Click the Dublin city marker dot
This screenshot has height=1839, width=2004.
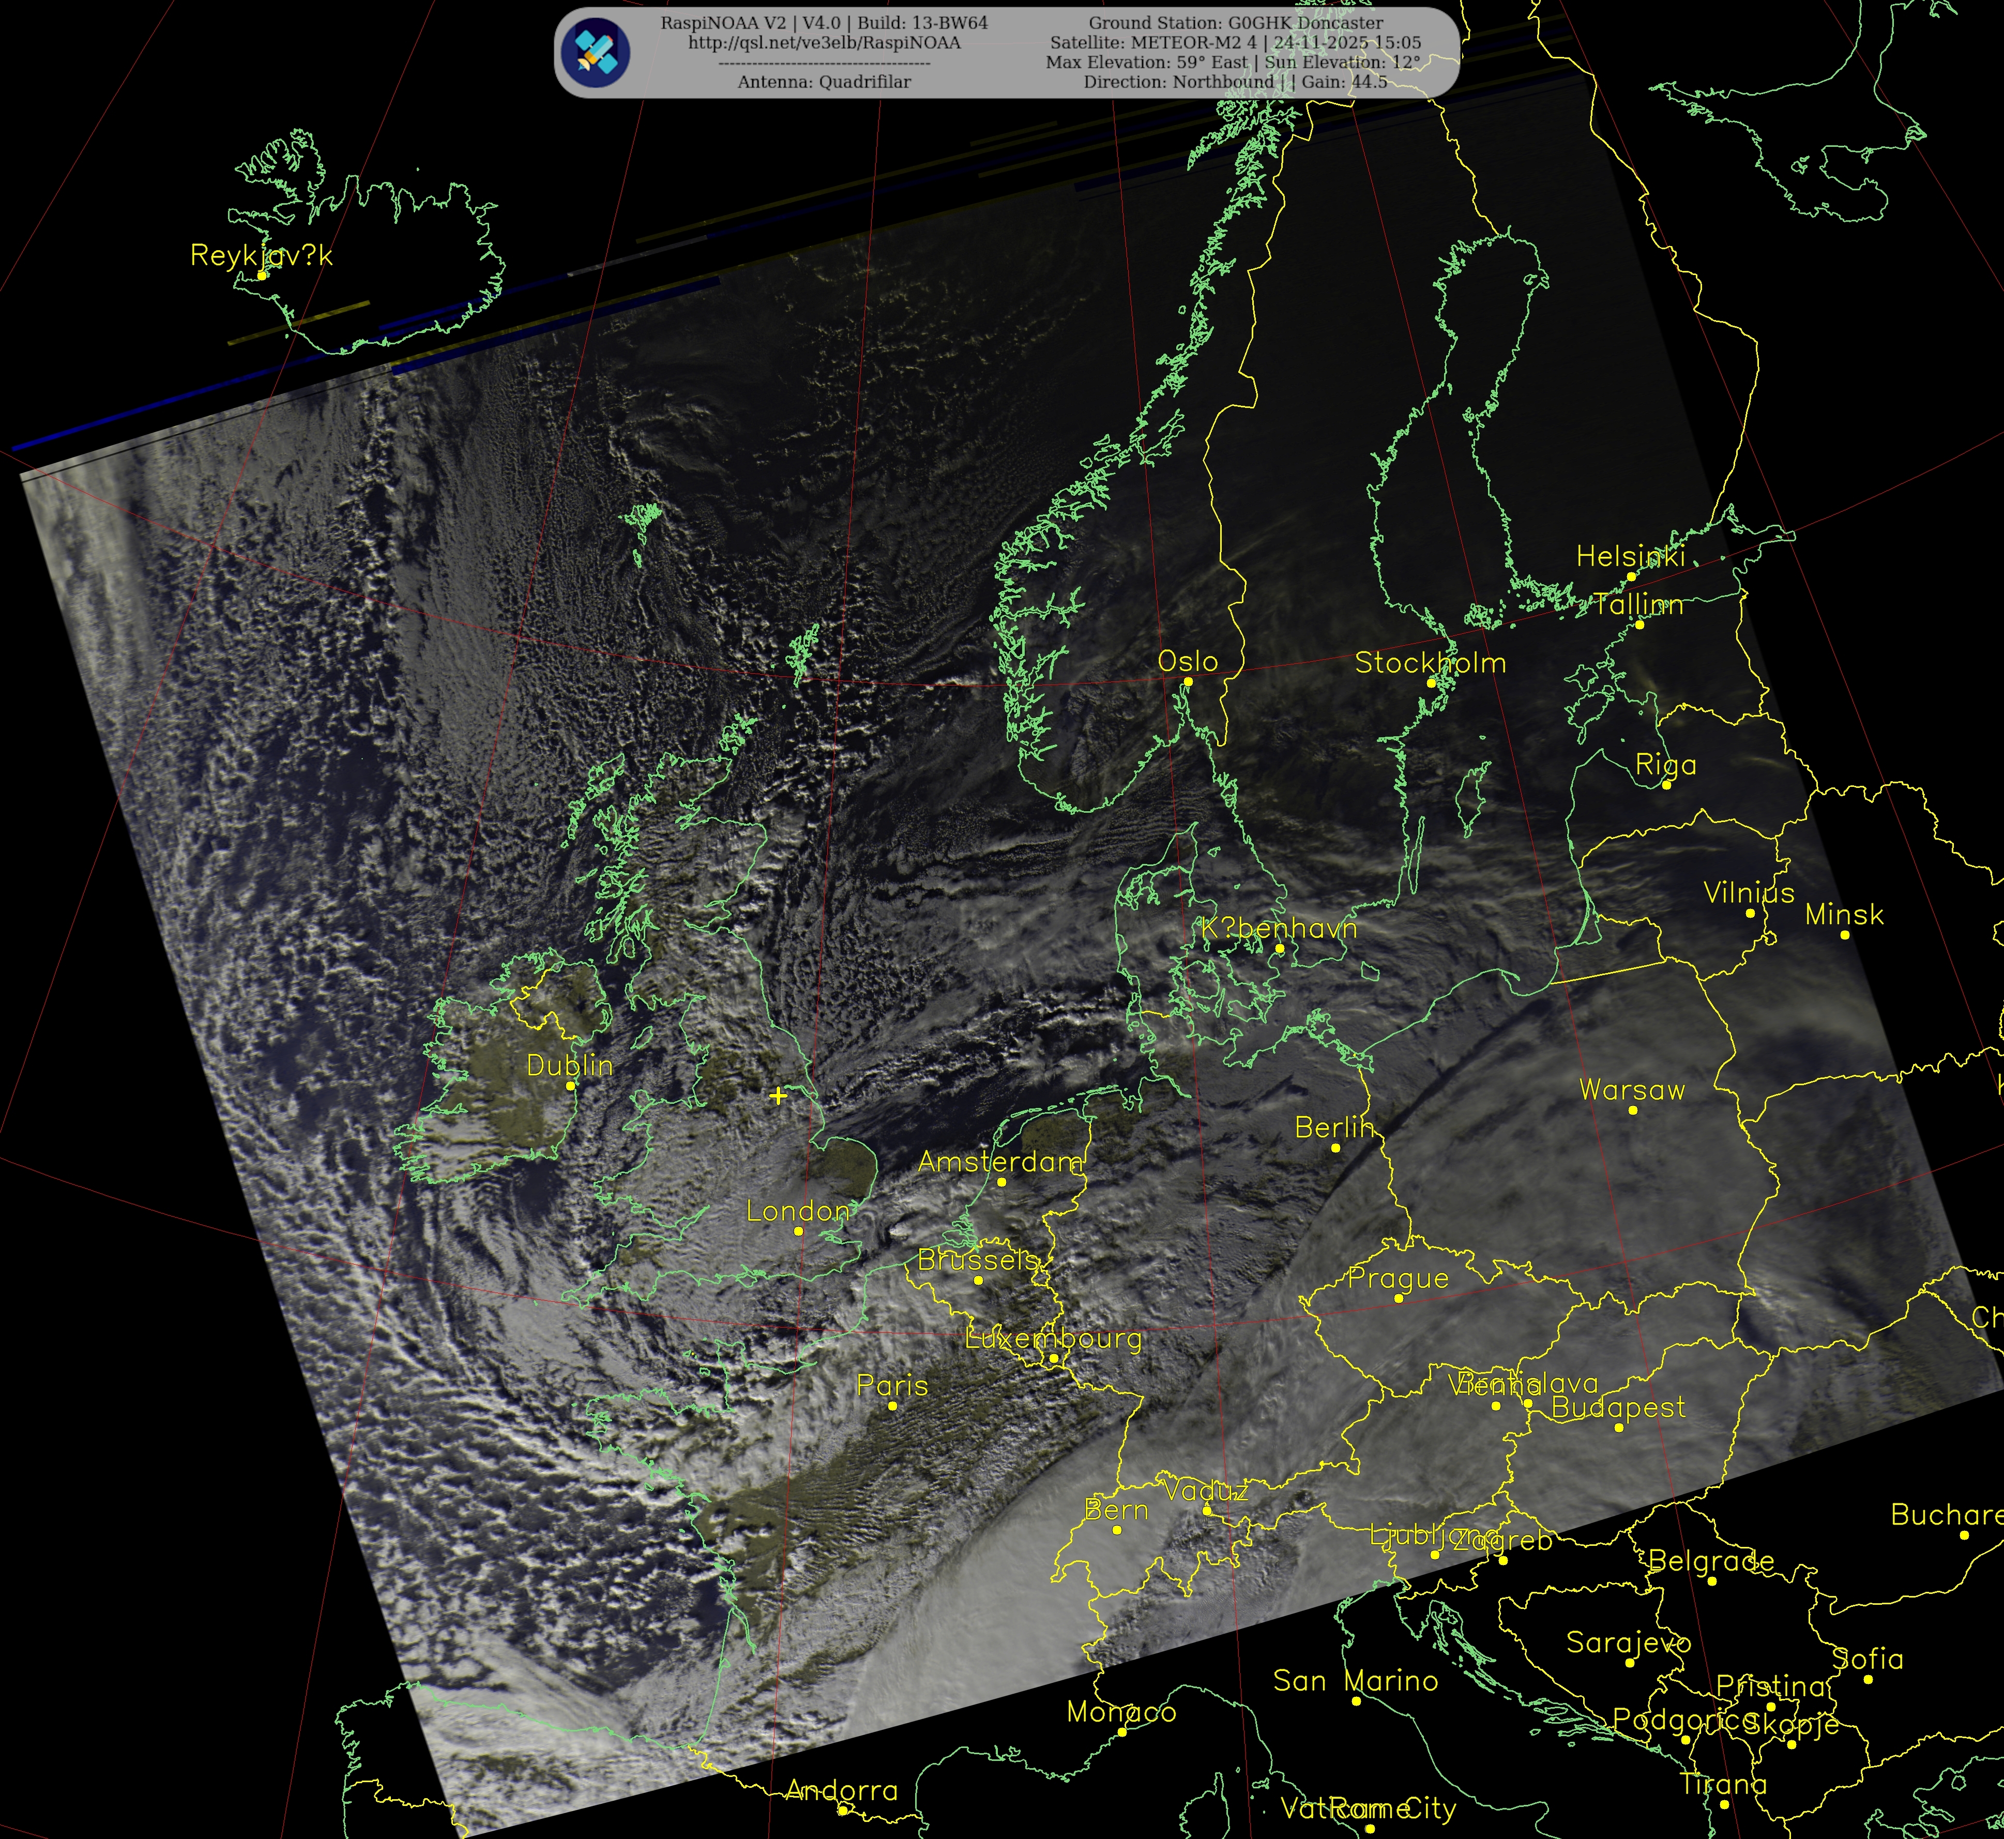click(570, 1086)
